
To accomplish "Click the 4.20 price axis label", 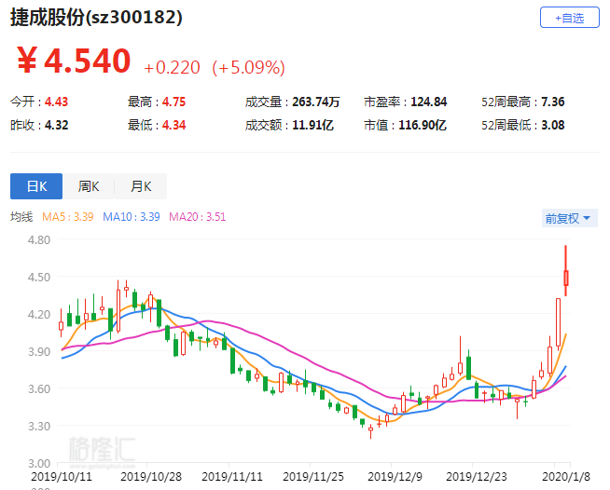I will click(x=39, y=314).
